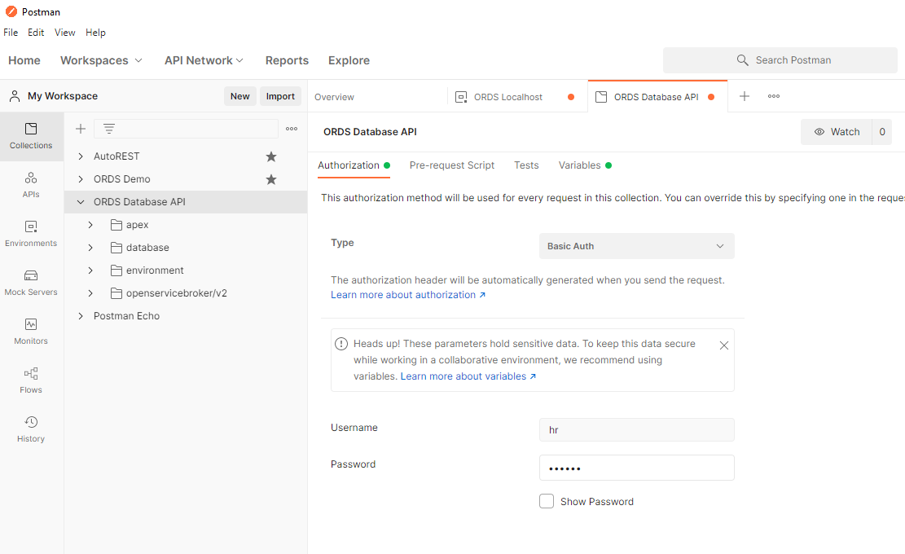Screen dimensions: 905x554
Task: Expand the openservicebroker/v2 folder
Action: coord(90,293)
